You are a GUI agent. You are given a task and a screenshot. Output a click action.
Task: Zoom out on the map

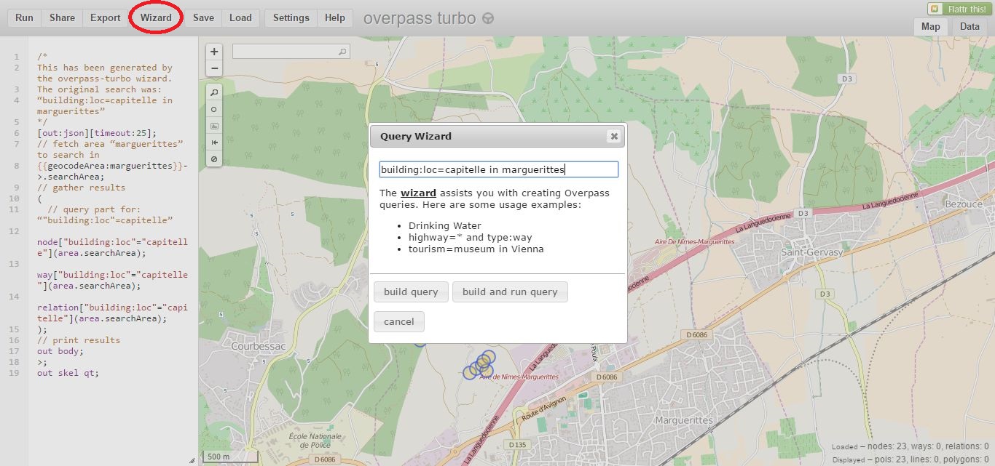214,68
